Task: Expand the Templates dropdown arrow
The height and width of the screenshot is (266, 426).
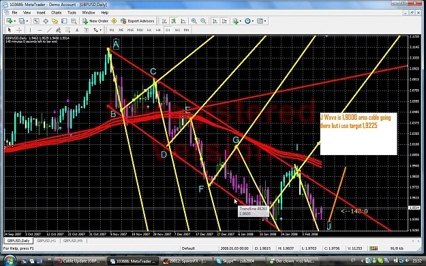Action: pyautogui.click(x=265, y=21)
